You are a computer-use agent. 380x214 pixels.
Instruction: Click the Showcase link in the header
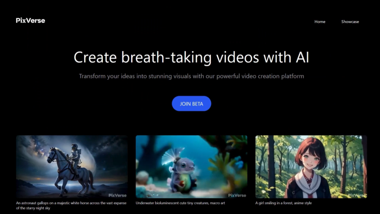(350, 21)
